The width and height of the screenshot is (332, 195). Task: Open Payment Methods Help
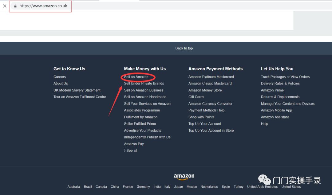click(x=207, y=110)
